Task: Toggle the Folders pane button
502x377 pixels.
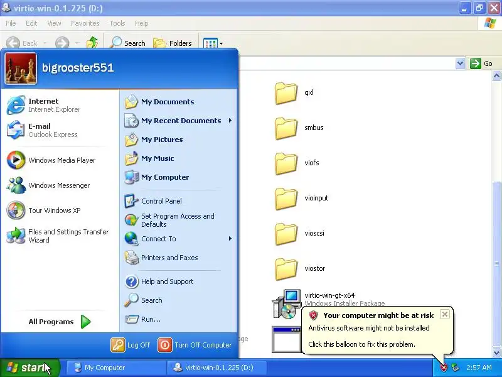Action: point(172,43)
